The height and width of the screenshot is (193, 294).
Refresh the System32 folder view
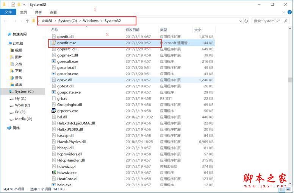[246, 21]
